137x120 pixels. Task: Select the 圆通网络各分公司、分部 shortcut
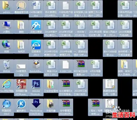110,87
